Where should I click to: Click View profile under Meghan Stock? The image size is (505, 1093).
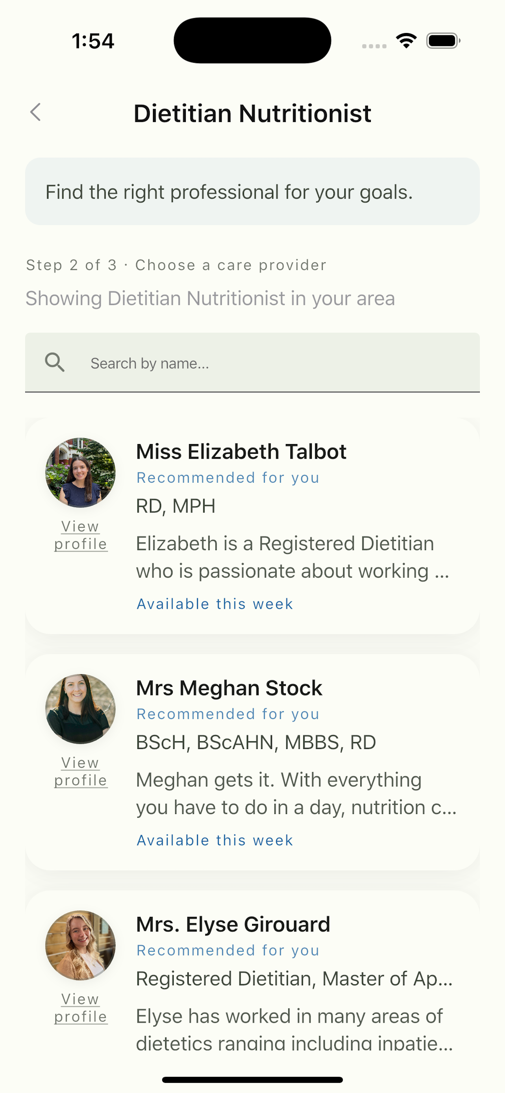pyautogui.click(x=81, y=771)
